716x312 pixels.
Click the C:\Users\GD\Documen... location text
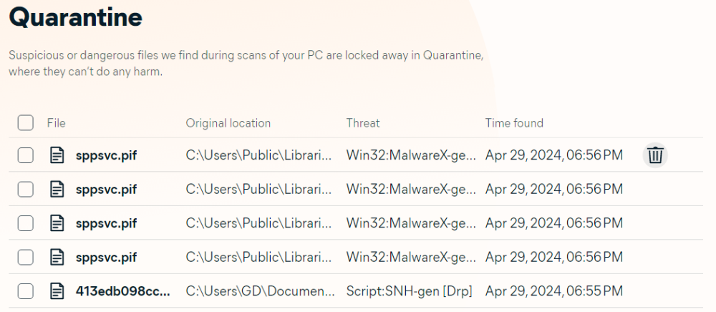tap(261, 291)
